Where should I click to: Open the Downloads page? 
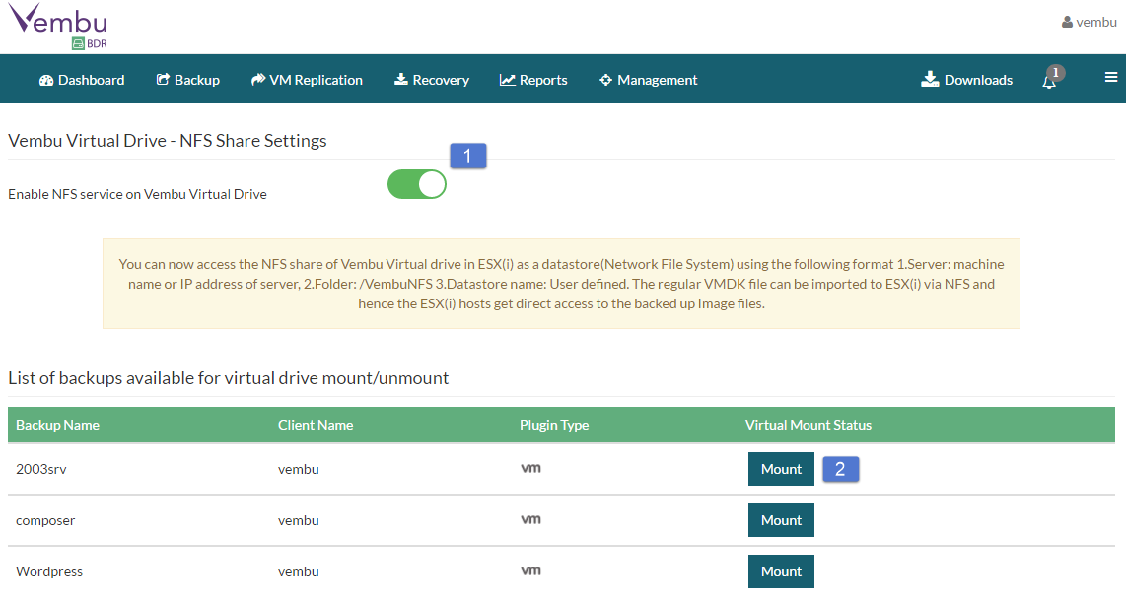966,80
